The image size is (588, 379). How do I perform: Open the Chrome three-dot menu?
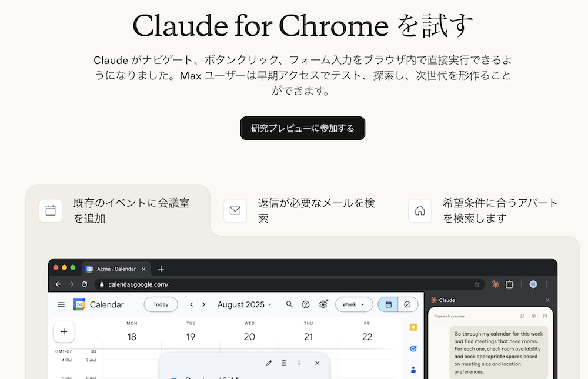(x=547, y=284)
